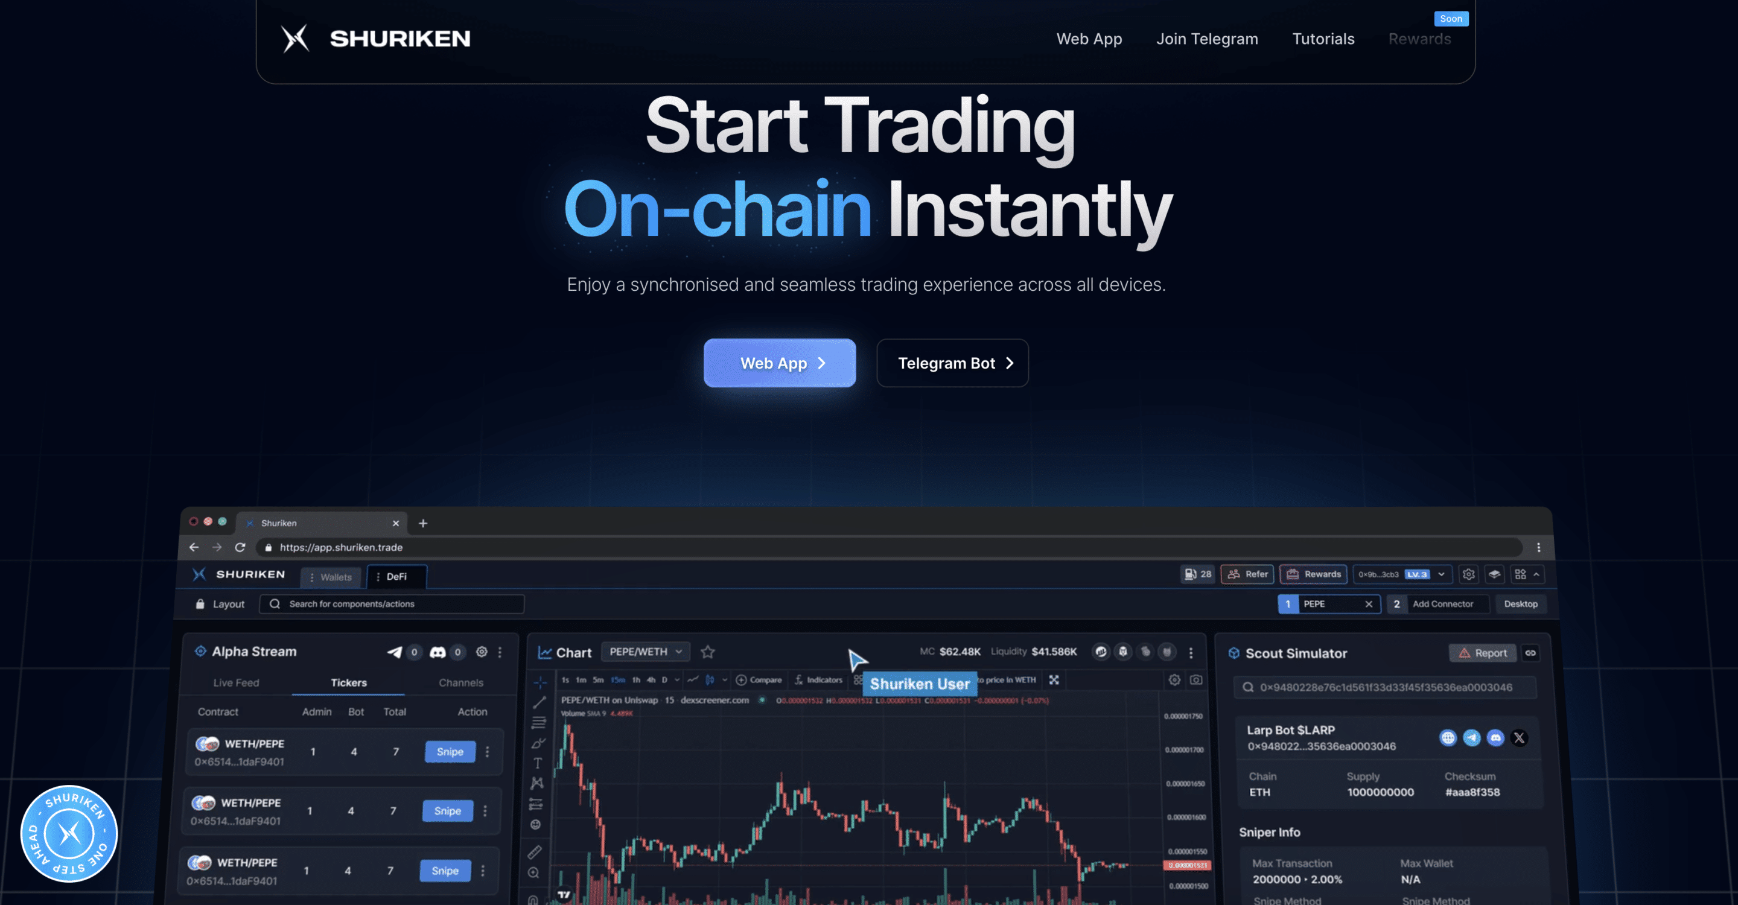Expand the PEPE/WETH pair dropdown
Image resolution: width=1738 pixels, height=905 pixels.
[646, 651]
